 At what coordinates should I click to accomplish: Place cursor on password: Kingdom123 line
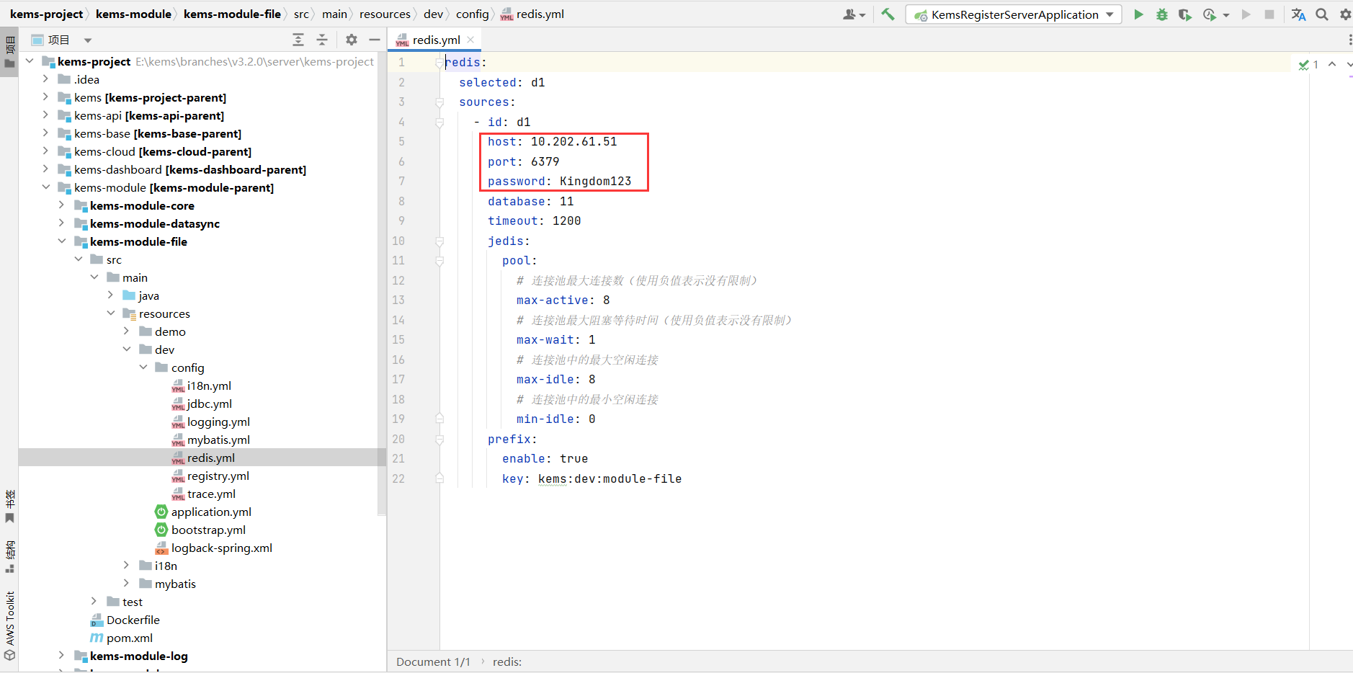[x=559, y=182]
